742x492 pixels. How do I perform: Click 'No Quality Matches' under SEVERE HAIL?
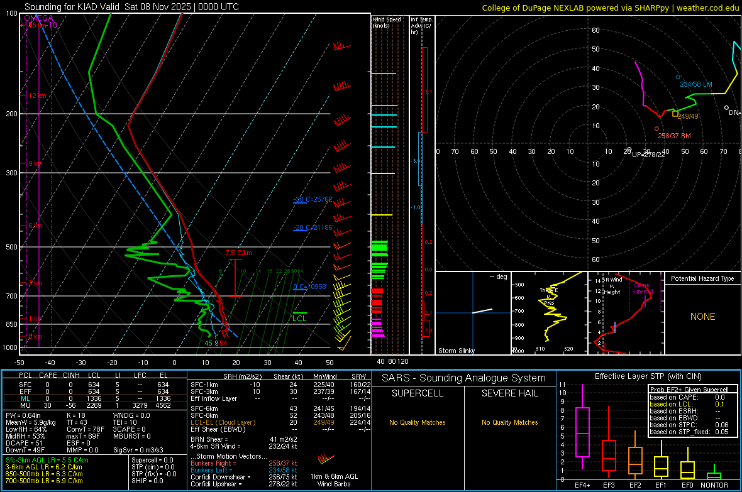click(x=509, y=422)
